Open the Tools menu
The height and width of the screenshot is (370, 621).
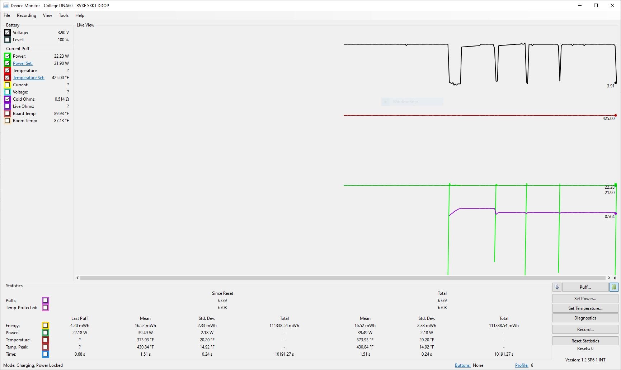coord(63,15)
